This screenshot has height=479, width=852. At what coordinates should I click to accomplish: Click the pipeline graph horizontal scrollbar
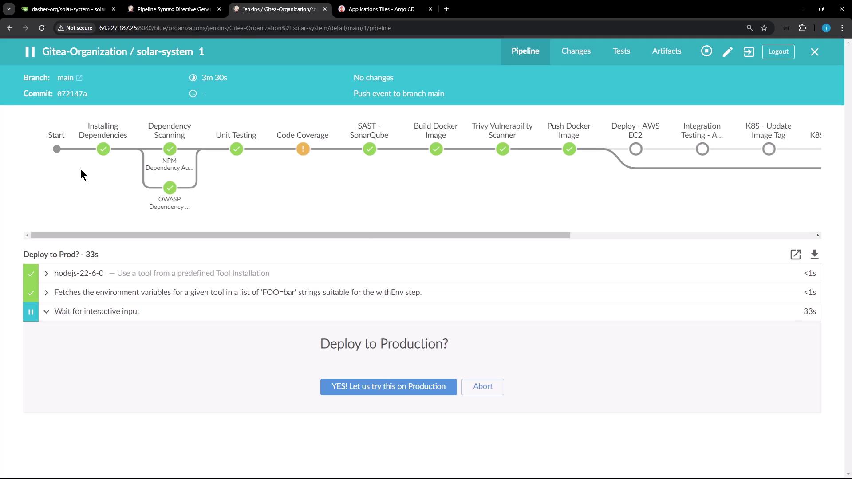click(x=300, y=236)
